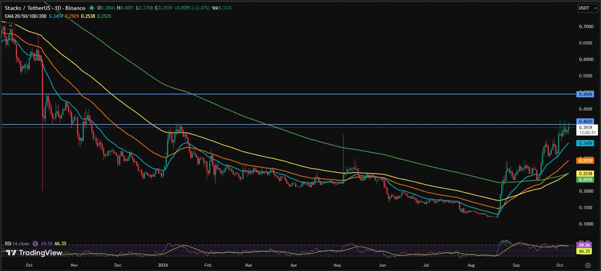This screenshot has width=601, height=271.
Task: Open the USDT currency dropdown
Action: [x=587, y=8]
